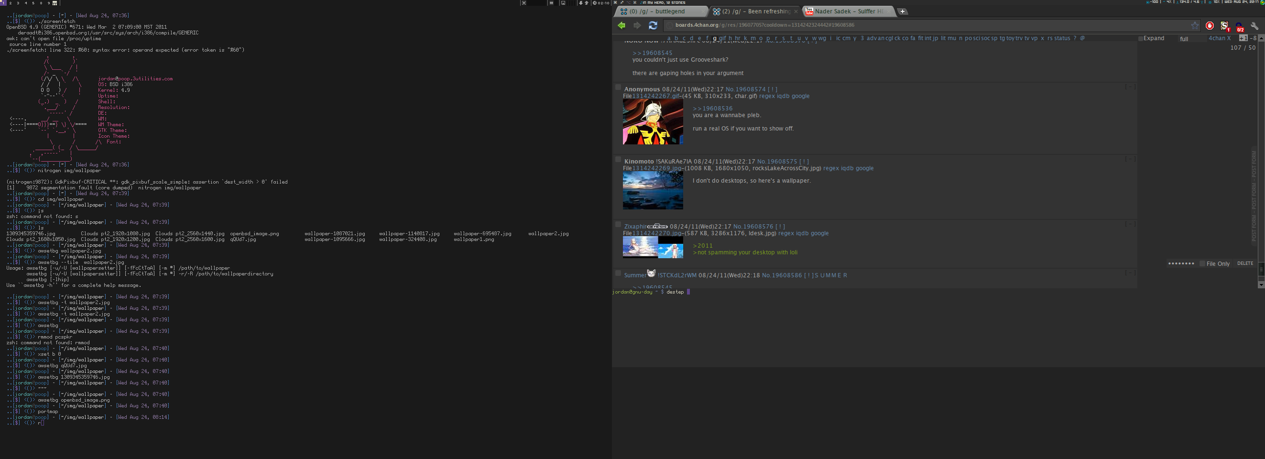
Task: Open the blue extension showing 0/2 badge
Action: [1240, 26]
